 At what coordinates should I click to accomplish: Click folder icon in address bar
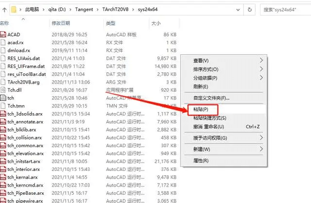(16, 9)
